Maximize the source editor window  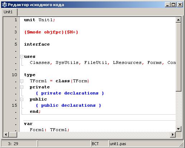click(174, 5)
